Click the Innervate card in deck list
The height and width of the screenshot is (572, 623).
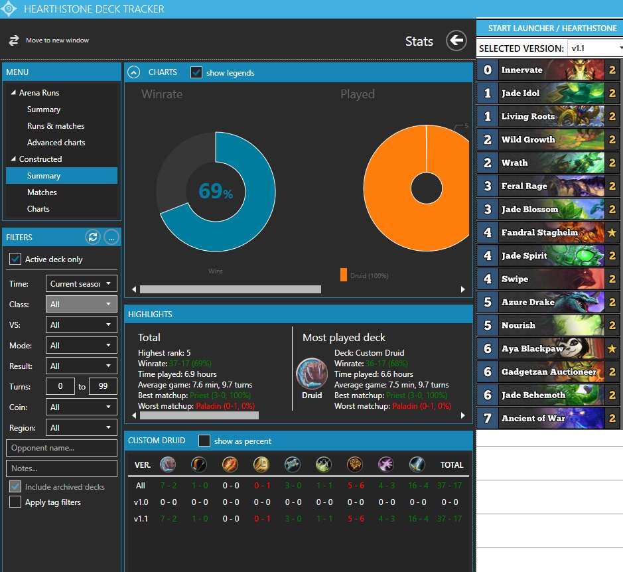pyautogui.click(x=548, y=70)
